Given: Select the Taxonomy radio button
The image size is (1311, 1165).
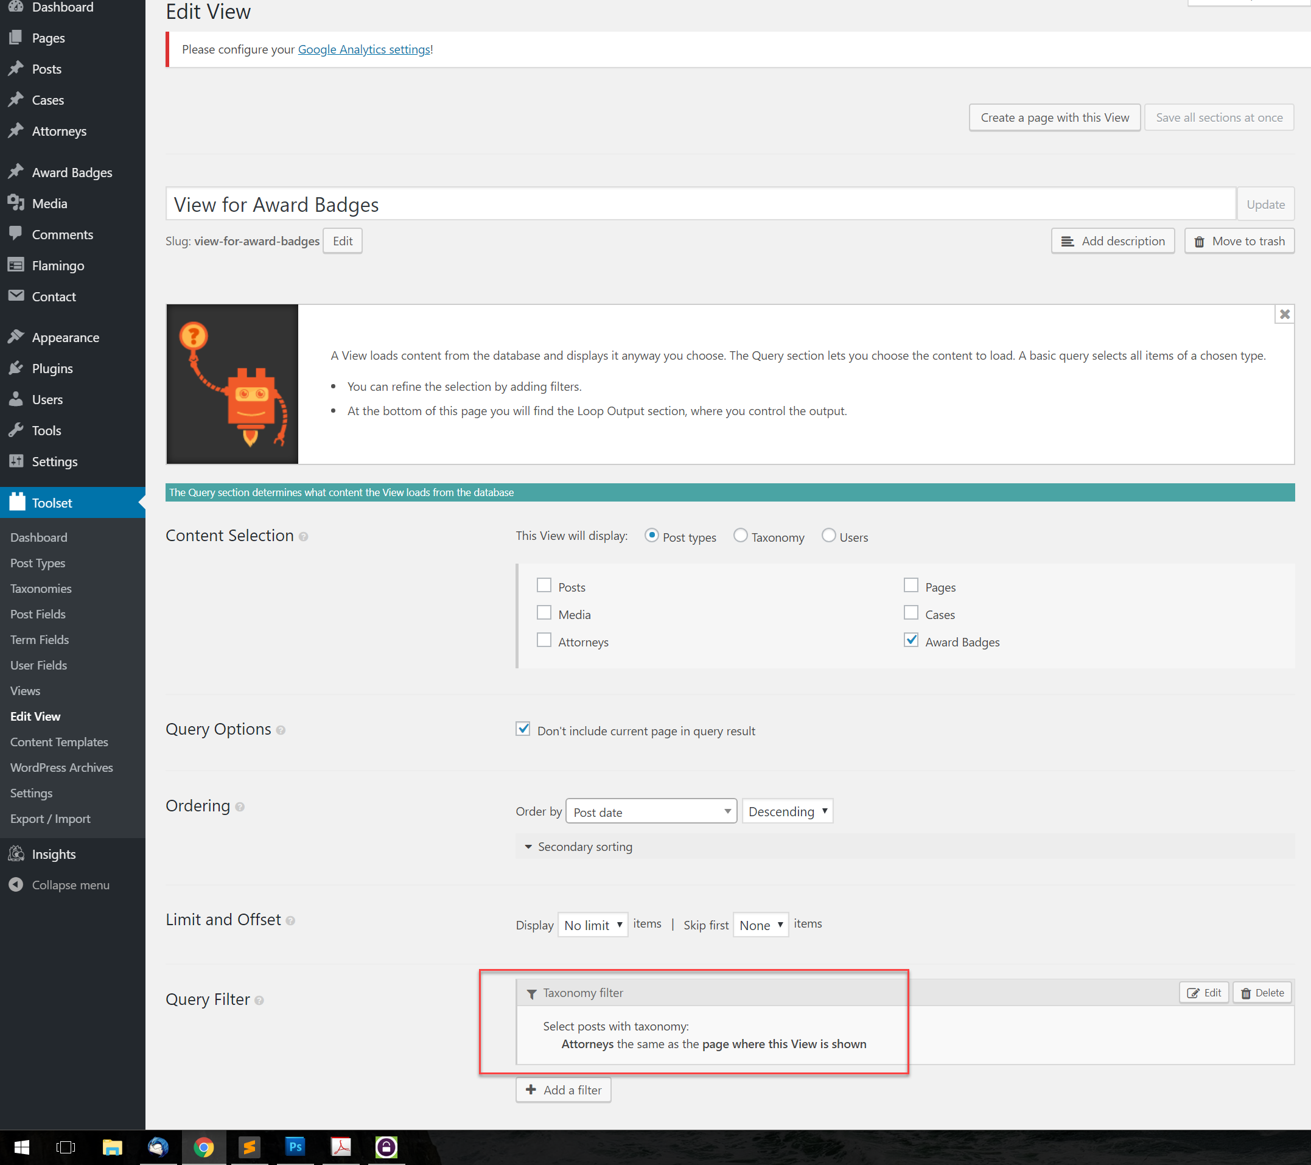Looking at the screenshot, I should (740, 535).
